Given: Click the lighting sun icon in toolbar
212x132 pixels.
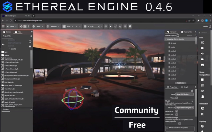Looking at the screenshot, I should tap(106, 26).
